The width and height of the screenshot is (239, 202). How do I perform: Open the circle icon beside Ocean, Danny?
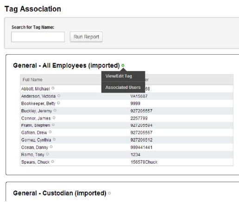[51, 147]
